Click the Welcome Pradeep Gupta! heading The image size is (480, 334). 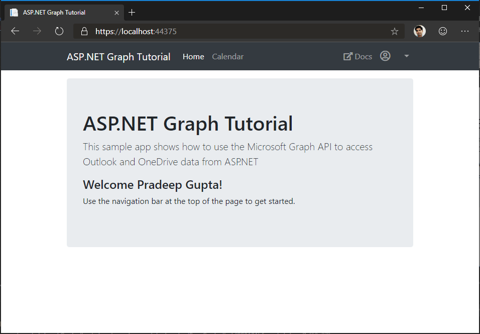point(153,185)
